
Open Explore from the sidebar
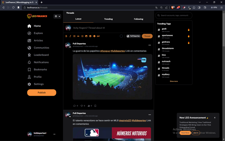[35, 33]
